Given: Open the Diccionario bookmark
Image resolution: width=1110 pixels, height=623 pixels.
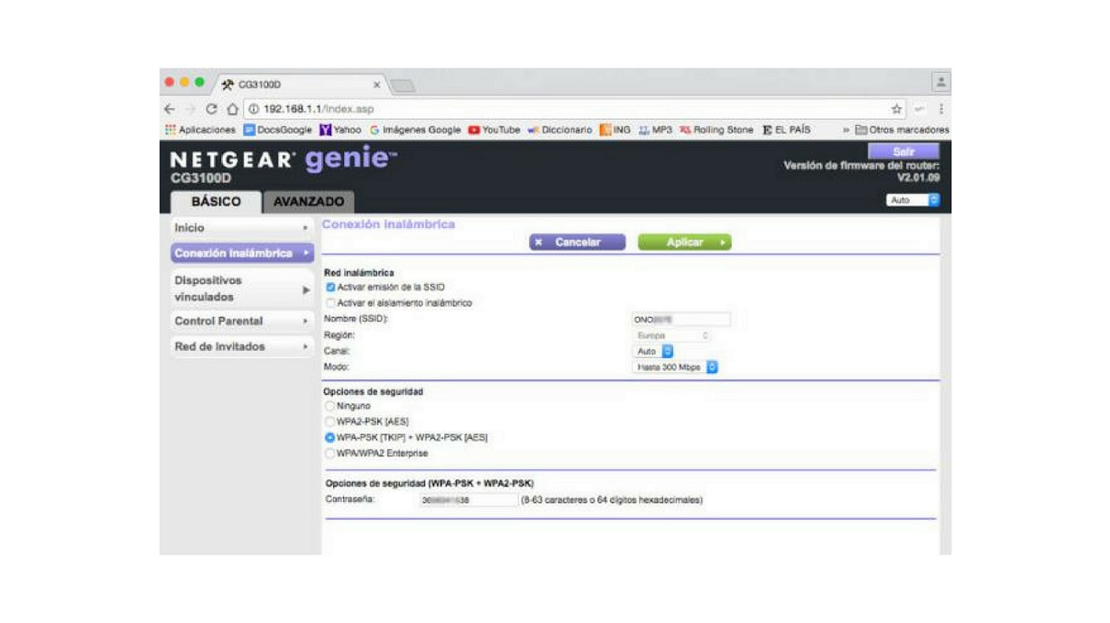Looking at the screenshot, I should (560, 130).
